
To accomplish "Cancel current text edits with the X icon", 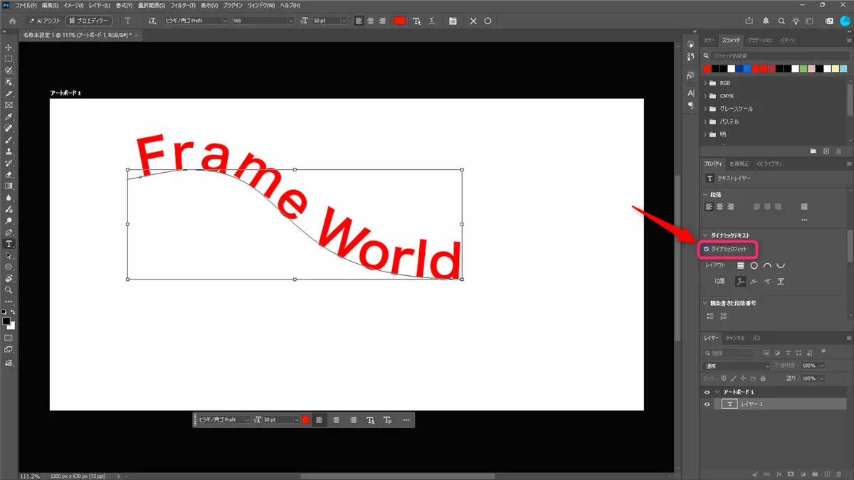I will (474, 21).
